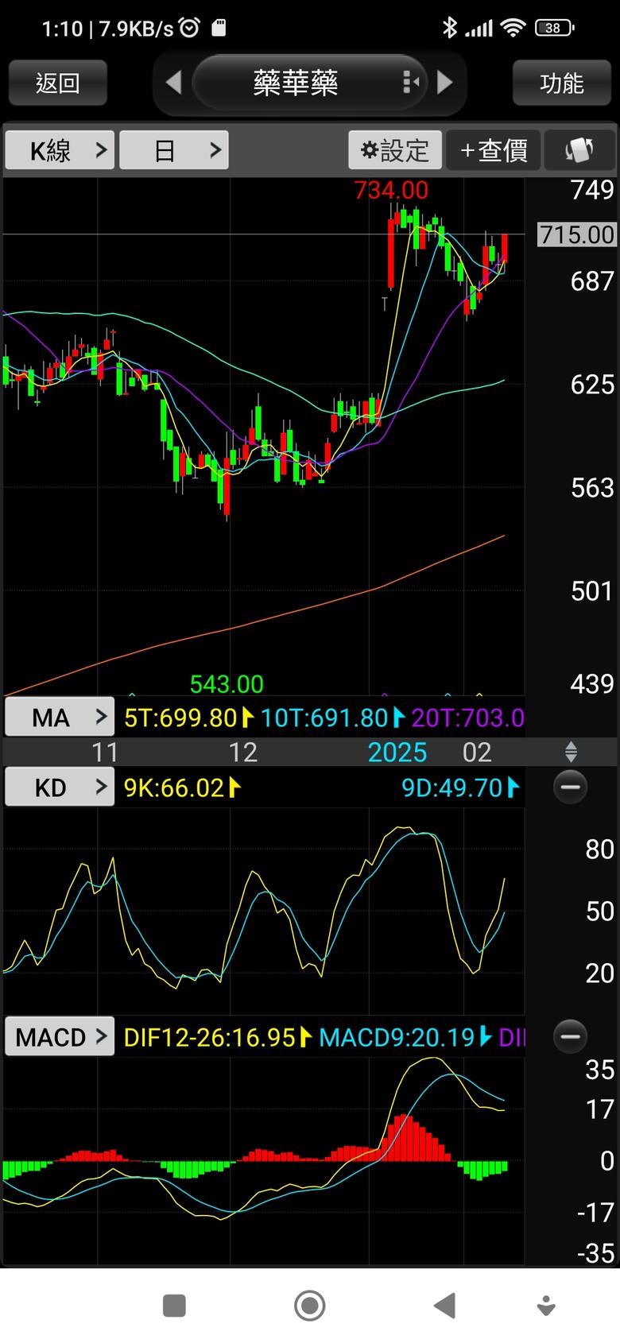Tap Android back navigation triangle

pyautogui.click(x=445, y=1306)
